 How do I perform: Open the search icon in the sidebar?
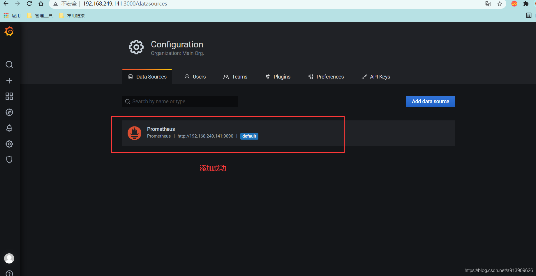9,65
